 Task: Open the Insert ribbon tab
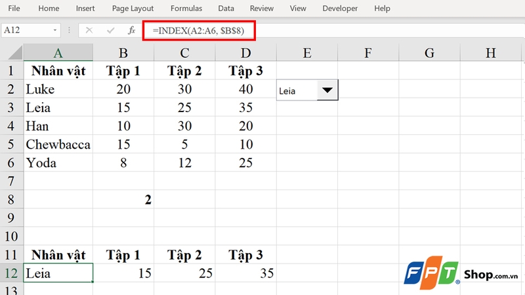point(85,9)
